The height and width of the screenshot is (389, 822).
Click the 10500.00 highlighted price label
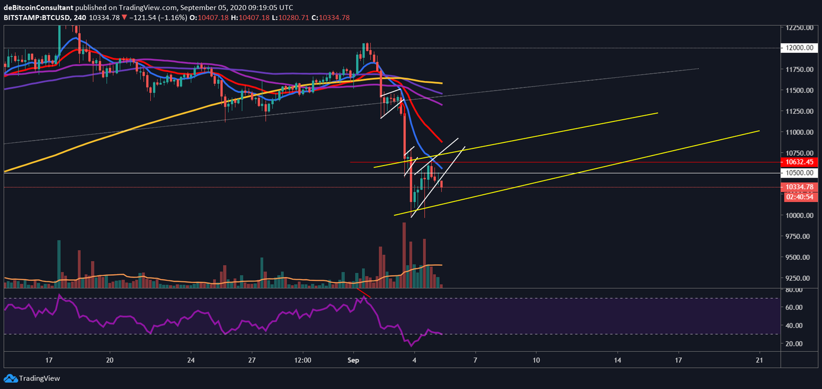(x=799, y=173)
